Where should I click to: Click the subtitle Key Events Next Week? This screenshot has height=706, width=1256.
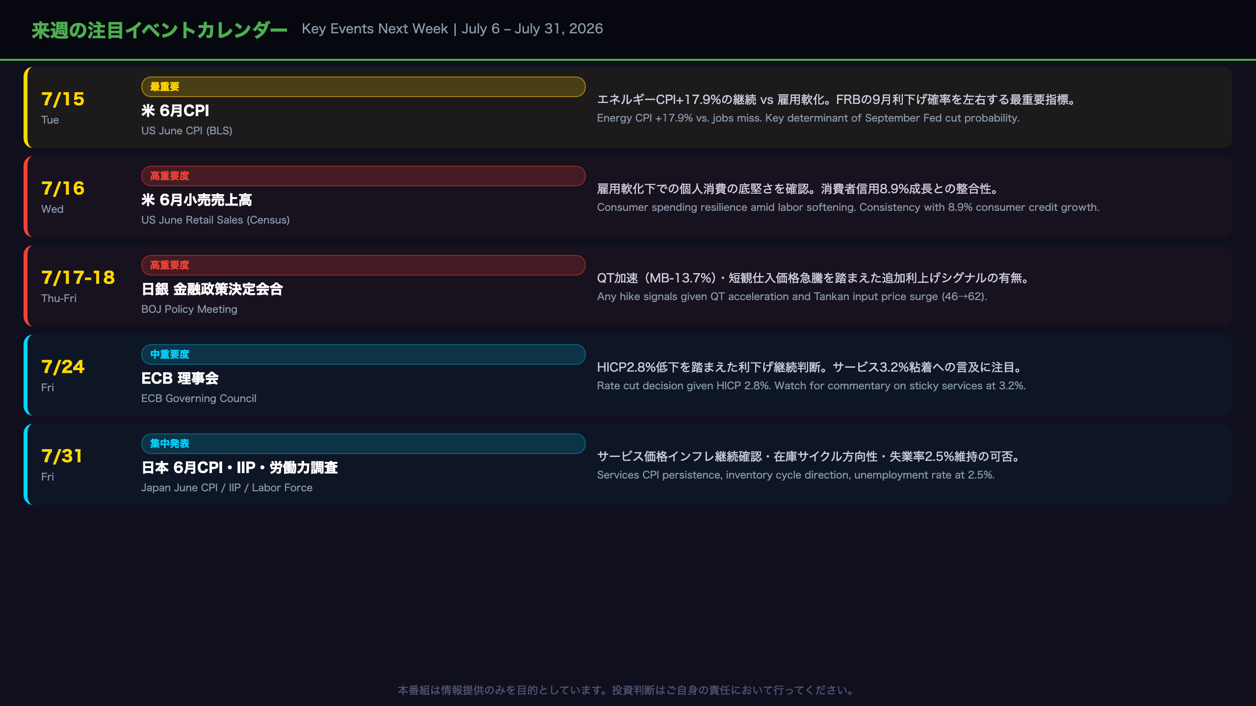[375, 29]
